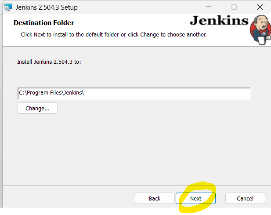Click the Next button to continue installation

click(195, 198)
